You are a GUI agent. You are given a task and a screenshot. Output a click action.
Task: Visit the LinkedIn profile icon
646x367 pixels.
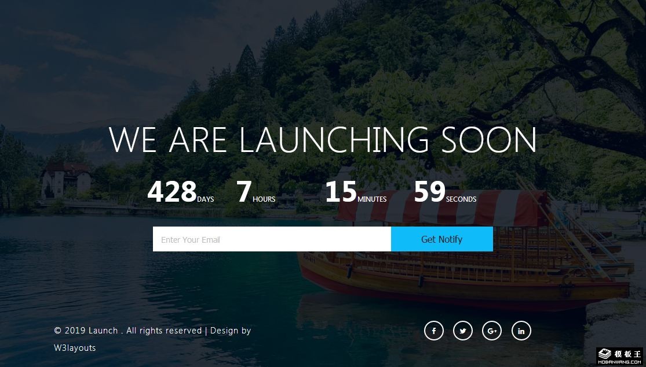click(521, 331)
